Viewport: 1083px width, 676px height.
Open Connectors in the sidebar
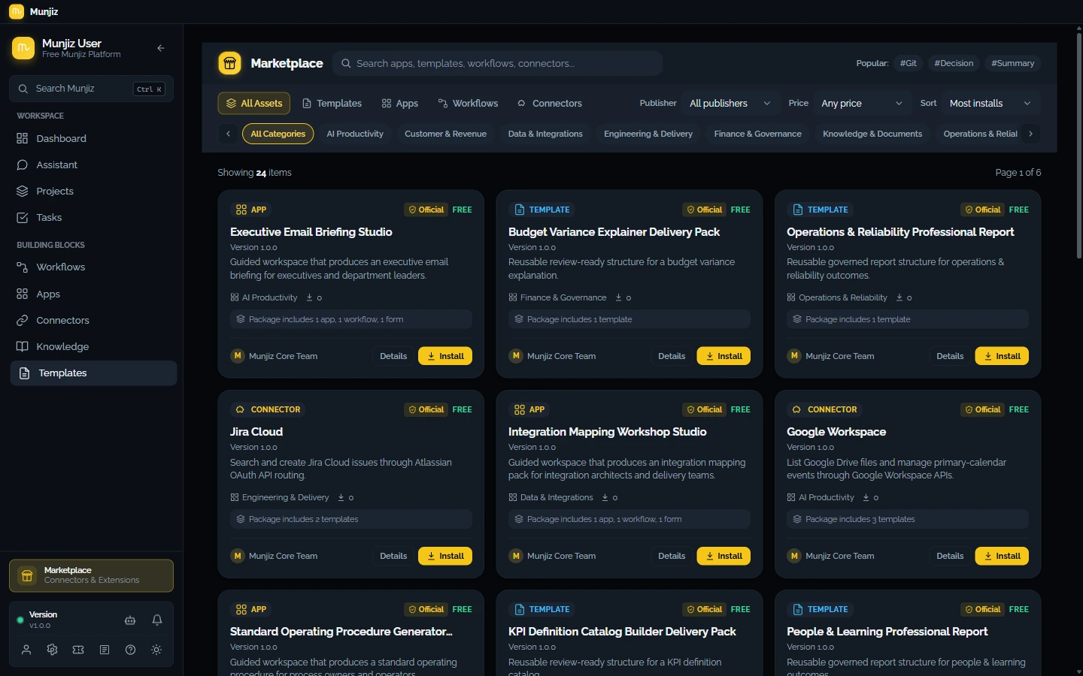pyautogui.click(x=93, y=321)
